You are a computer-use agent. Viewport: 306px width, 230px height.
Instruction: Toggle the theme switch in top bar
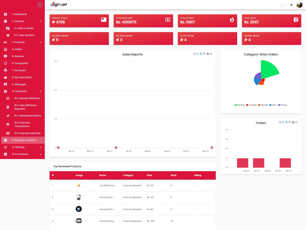[x=282, y=5]
